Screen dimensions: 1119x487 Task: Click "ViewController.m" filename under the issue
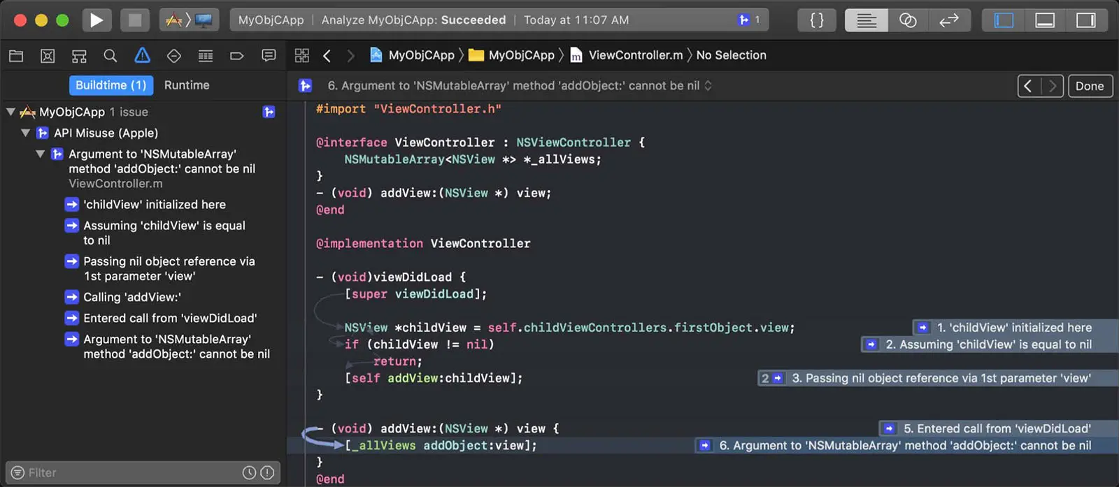(115, 184)
